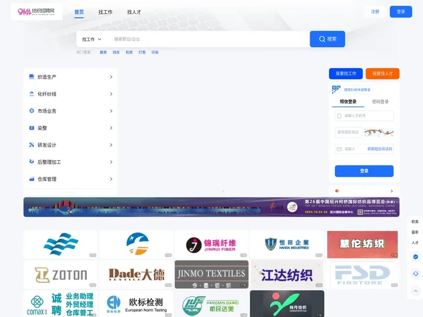The image size is (423, 317).
Task: Expand the 市场业务 category arrow
Action: click(111, 111)
